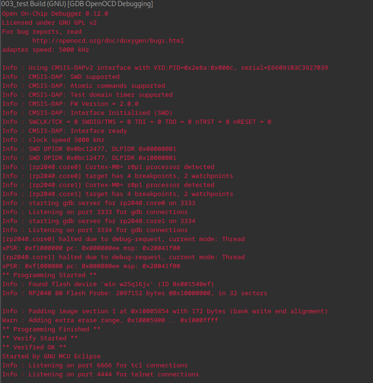Place cursor on 'Interface Initialised (SWD)' line

click(87, 113)
